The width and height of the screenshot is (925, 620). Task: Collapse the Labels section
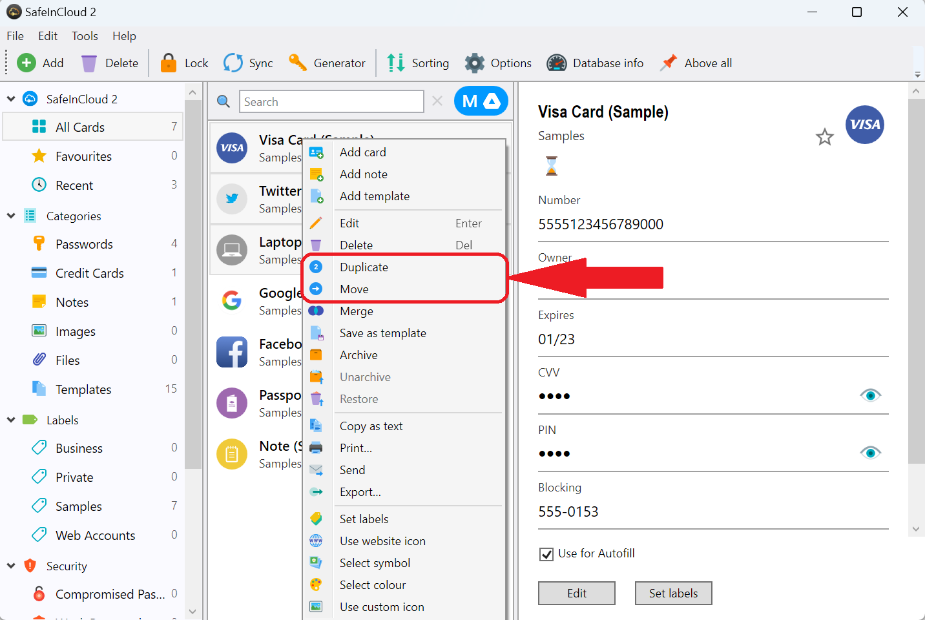click(11, 420)
